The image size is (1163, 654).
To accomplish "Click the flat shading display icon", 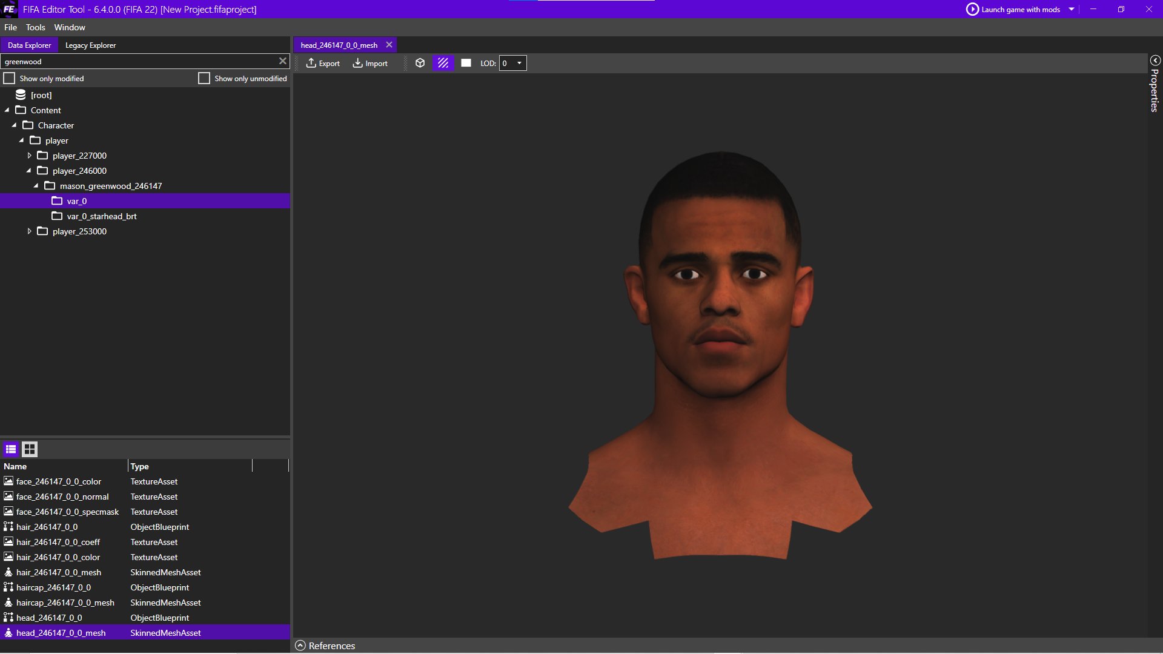I will (x=466, y=63).
